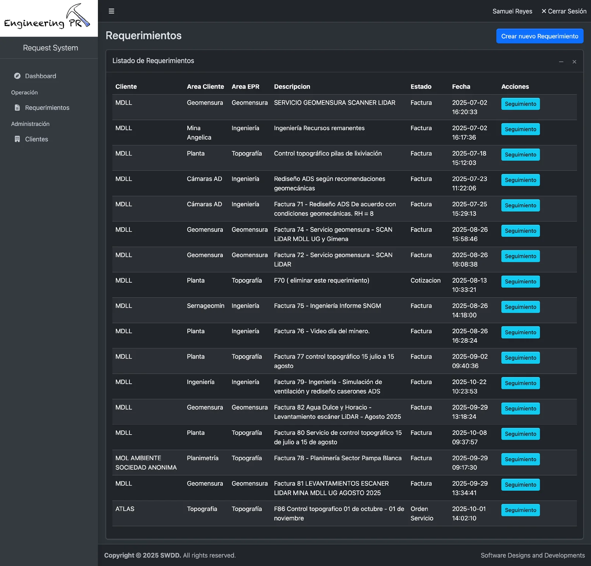
Task: Log out with Cerrar Sesión
Action: 564,11
